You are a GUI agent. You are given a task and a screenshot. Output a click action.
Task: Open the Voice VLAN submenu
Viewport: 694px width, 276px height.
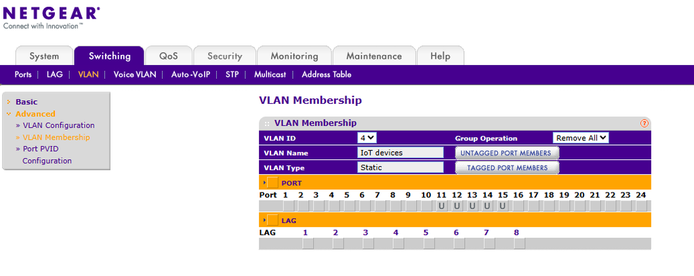(x=135, y=75)
